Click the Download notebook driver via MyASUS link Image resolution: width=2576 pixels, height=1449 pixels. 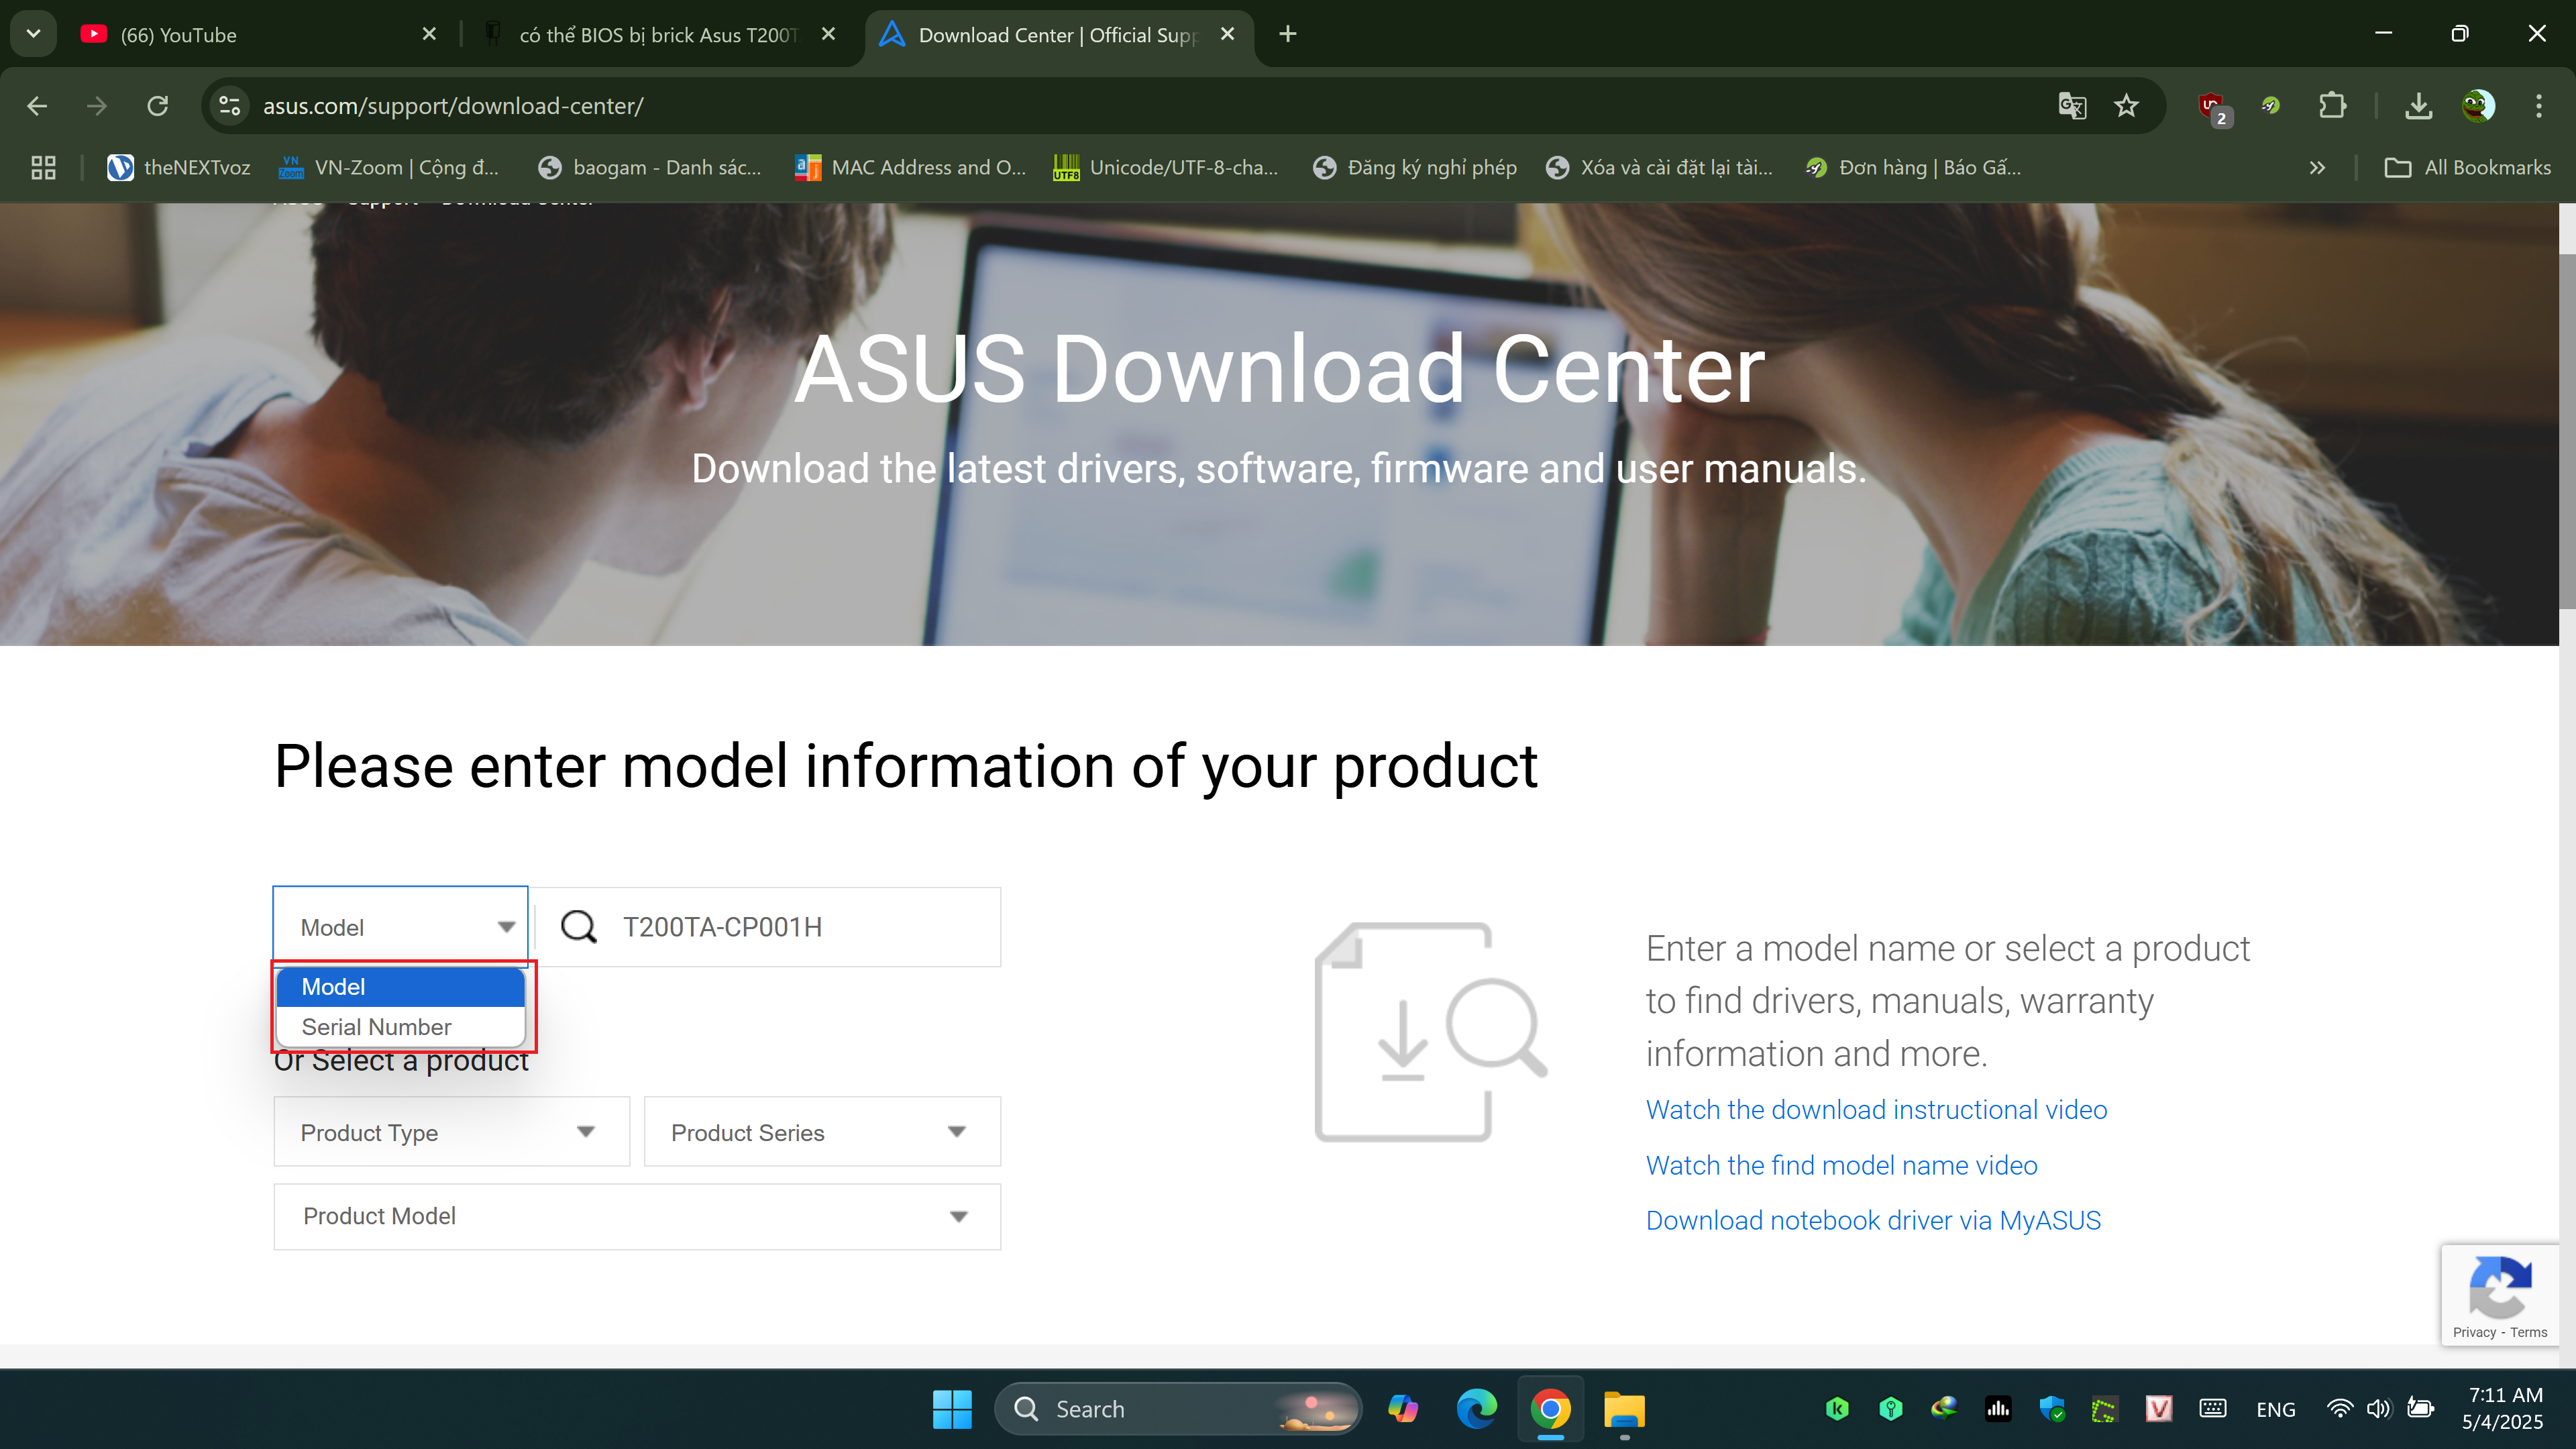pyautogui.click(x=1873, y=1220)
